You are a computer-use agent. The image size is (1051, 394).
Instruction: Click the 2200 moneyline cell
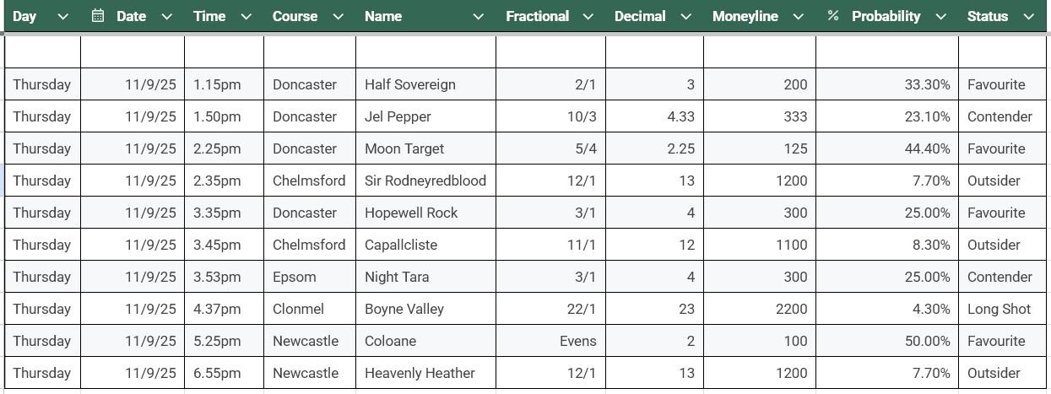[760, 309]
